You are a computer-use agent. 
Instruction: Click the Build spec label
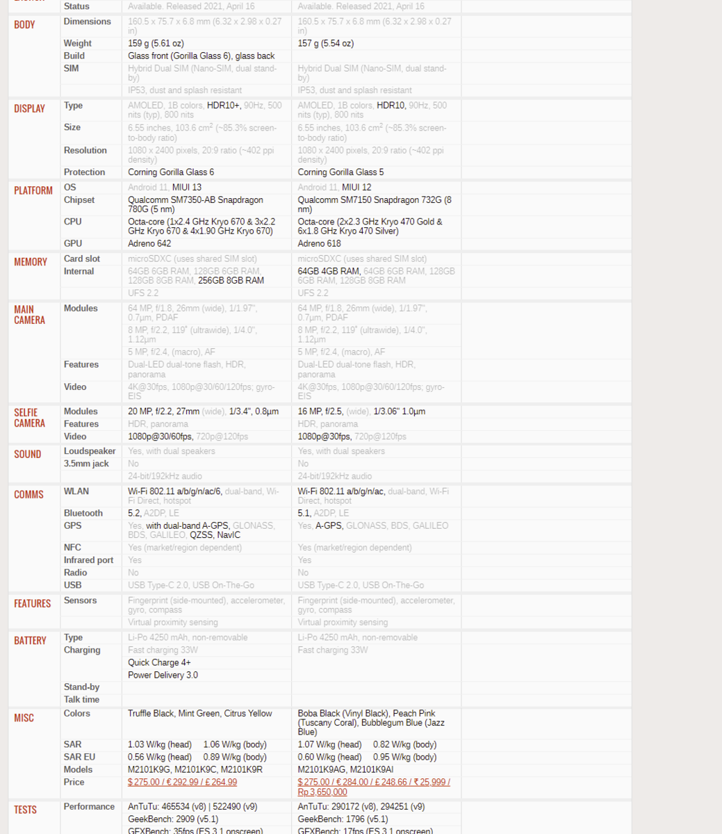point(74,56)
